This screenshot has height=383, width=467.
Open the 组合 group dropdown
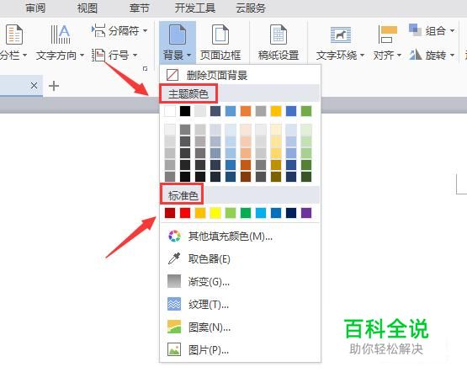(x=432, y=30)
